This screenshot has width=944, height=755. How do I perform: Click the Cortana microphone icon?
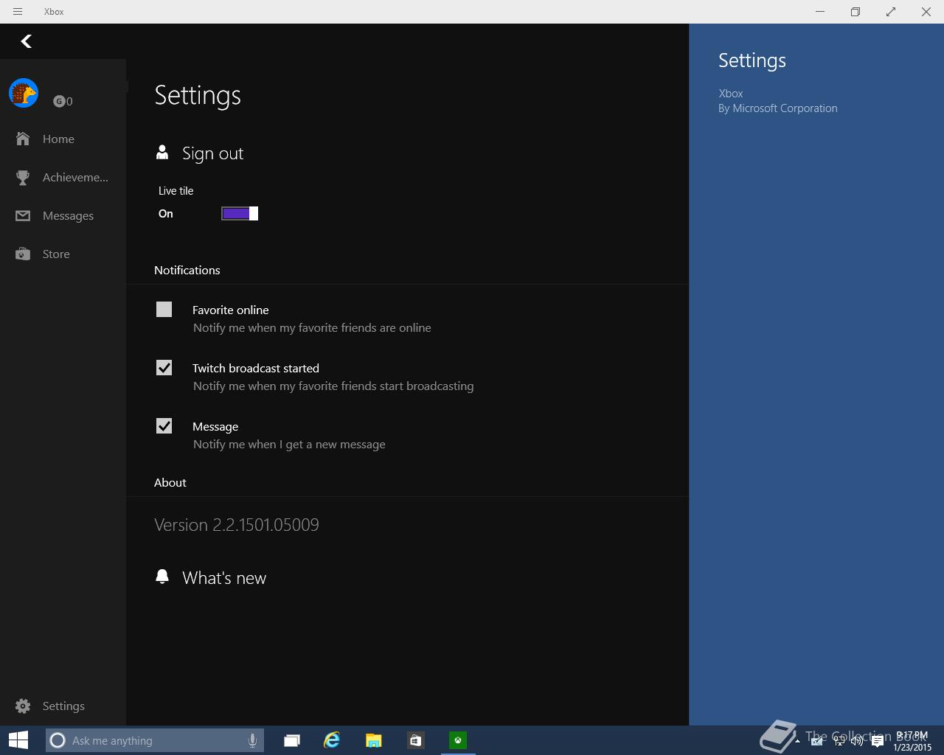(252, 740)
